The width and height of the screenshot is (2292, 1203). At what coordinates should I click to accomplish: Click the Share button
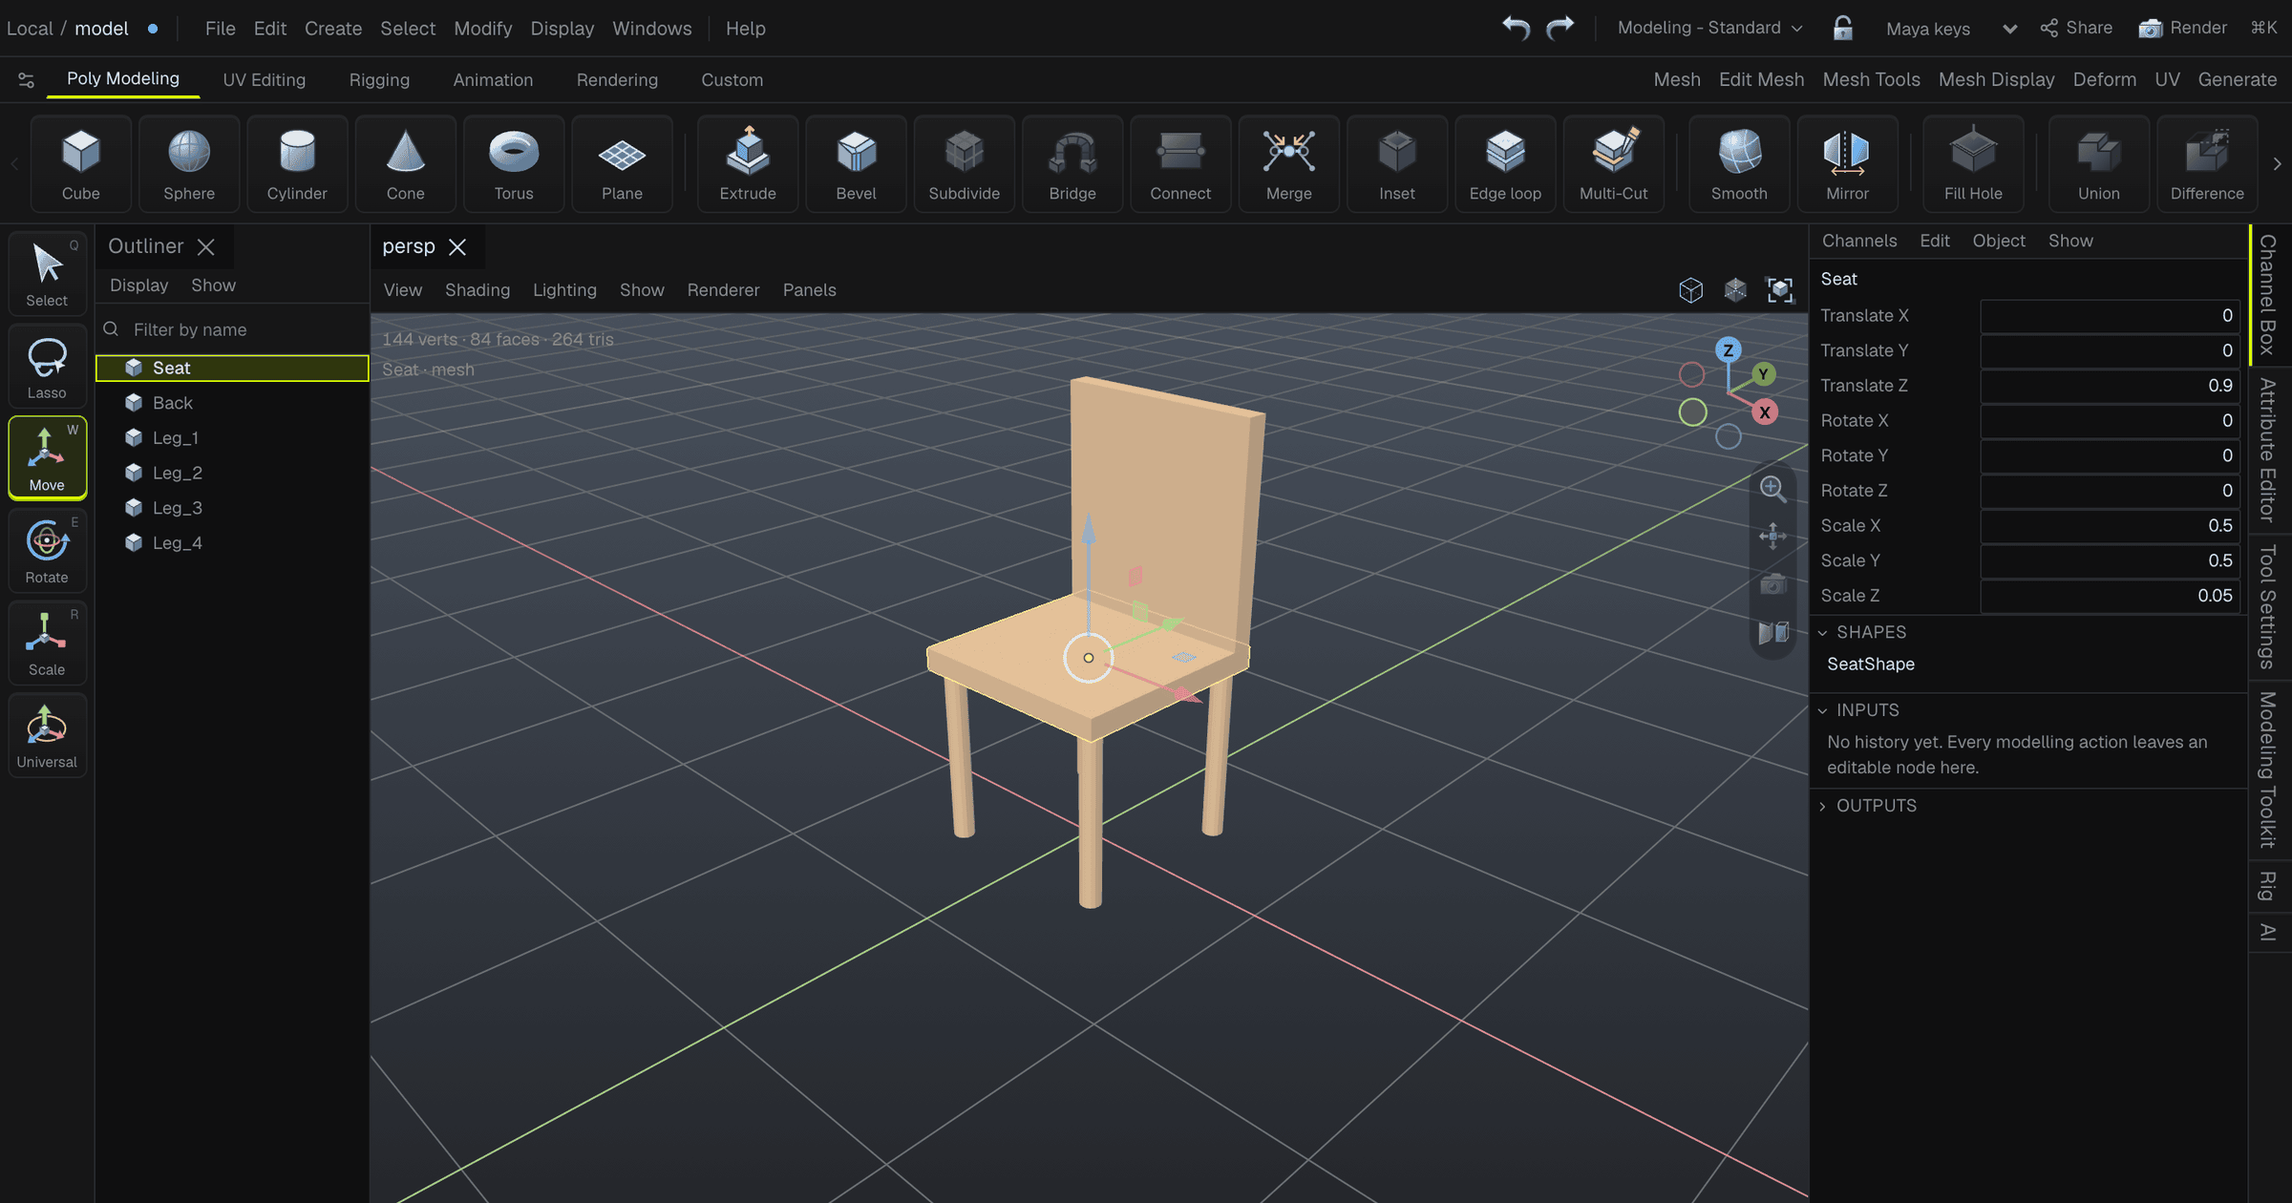pyautogui.click(x=2076, y=28)
